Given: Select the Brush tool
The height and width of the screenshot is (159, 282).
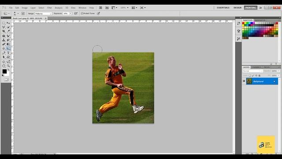Looking at the screenshot, I should pyautogui.click(x=8, y=36).
